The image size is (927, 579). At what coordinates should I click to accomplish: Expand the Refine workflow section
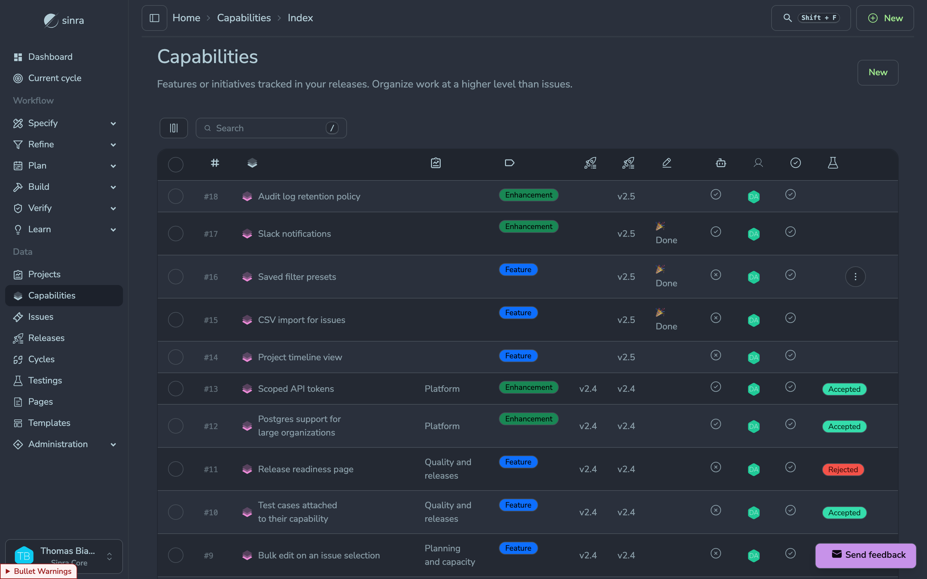click(x=64, y=144)
